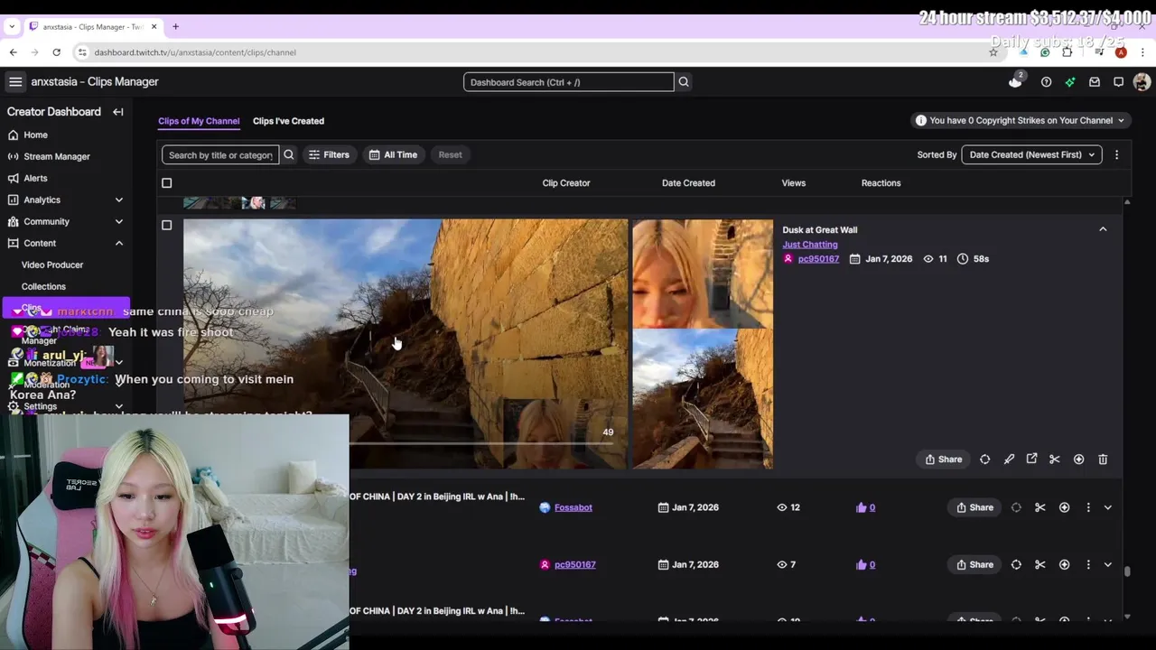Select the bottom-right Great Wall stairs thumbnail

pyautogui.click(x=703, y=399)
